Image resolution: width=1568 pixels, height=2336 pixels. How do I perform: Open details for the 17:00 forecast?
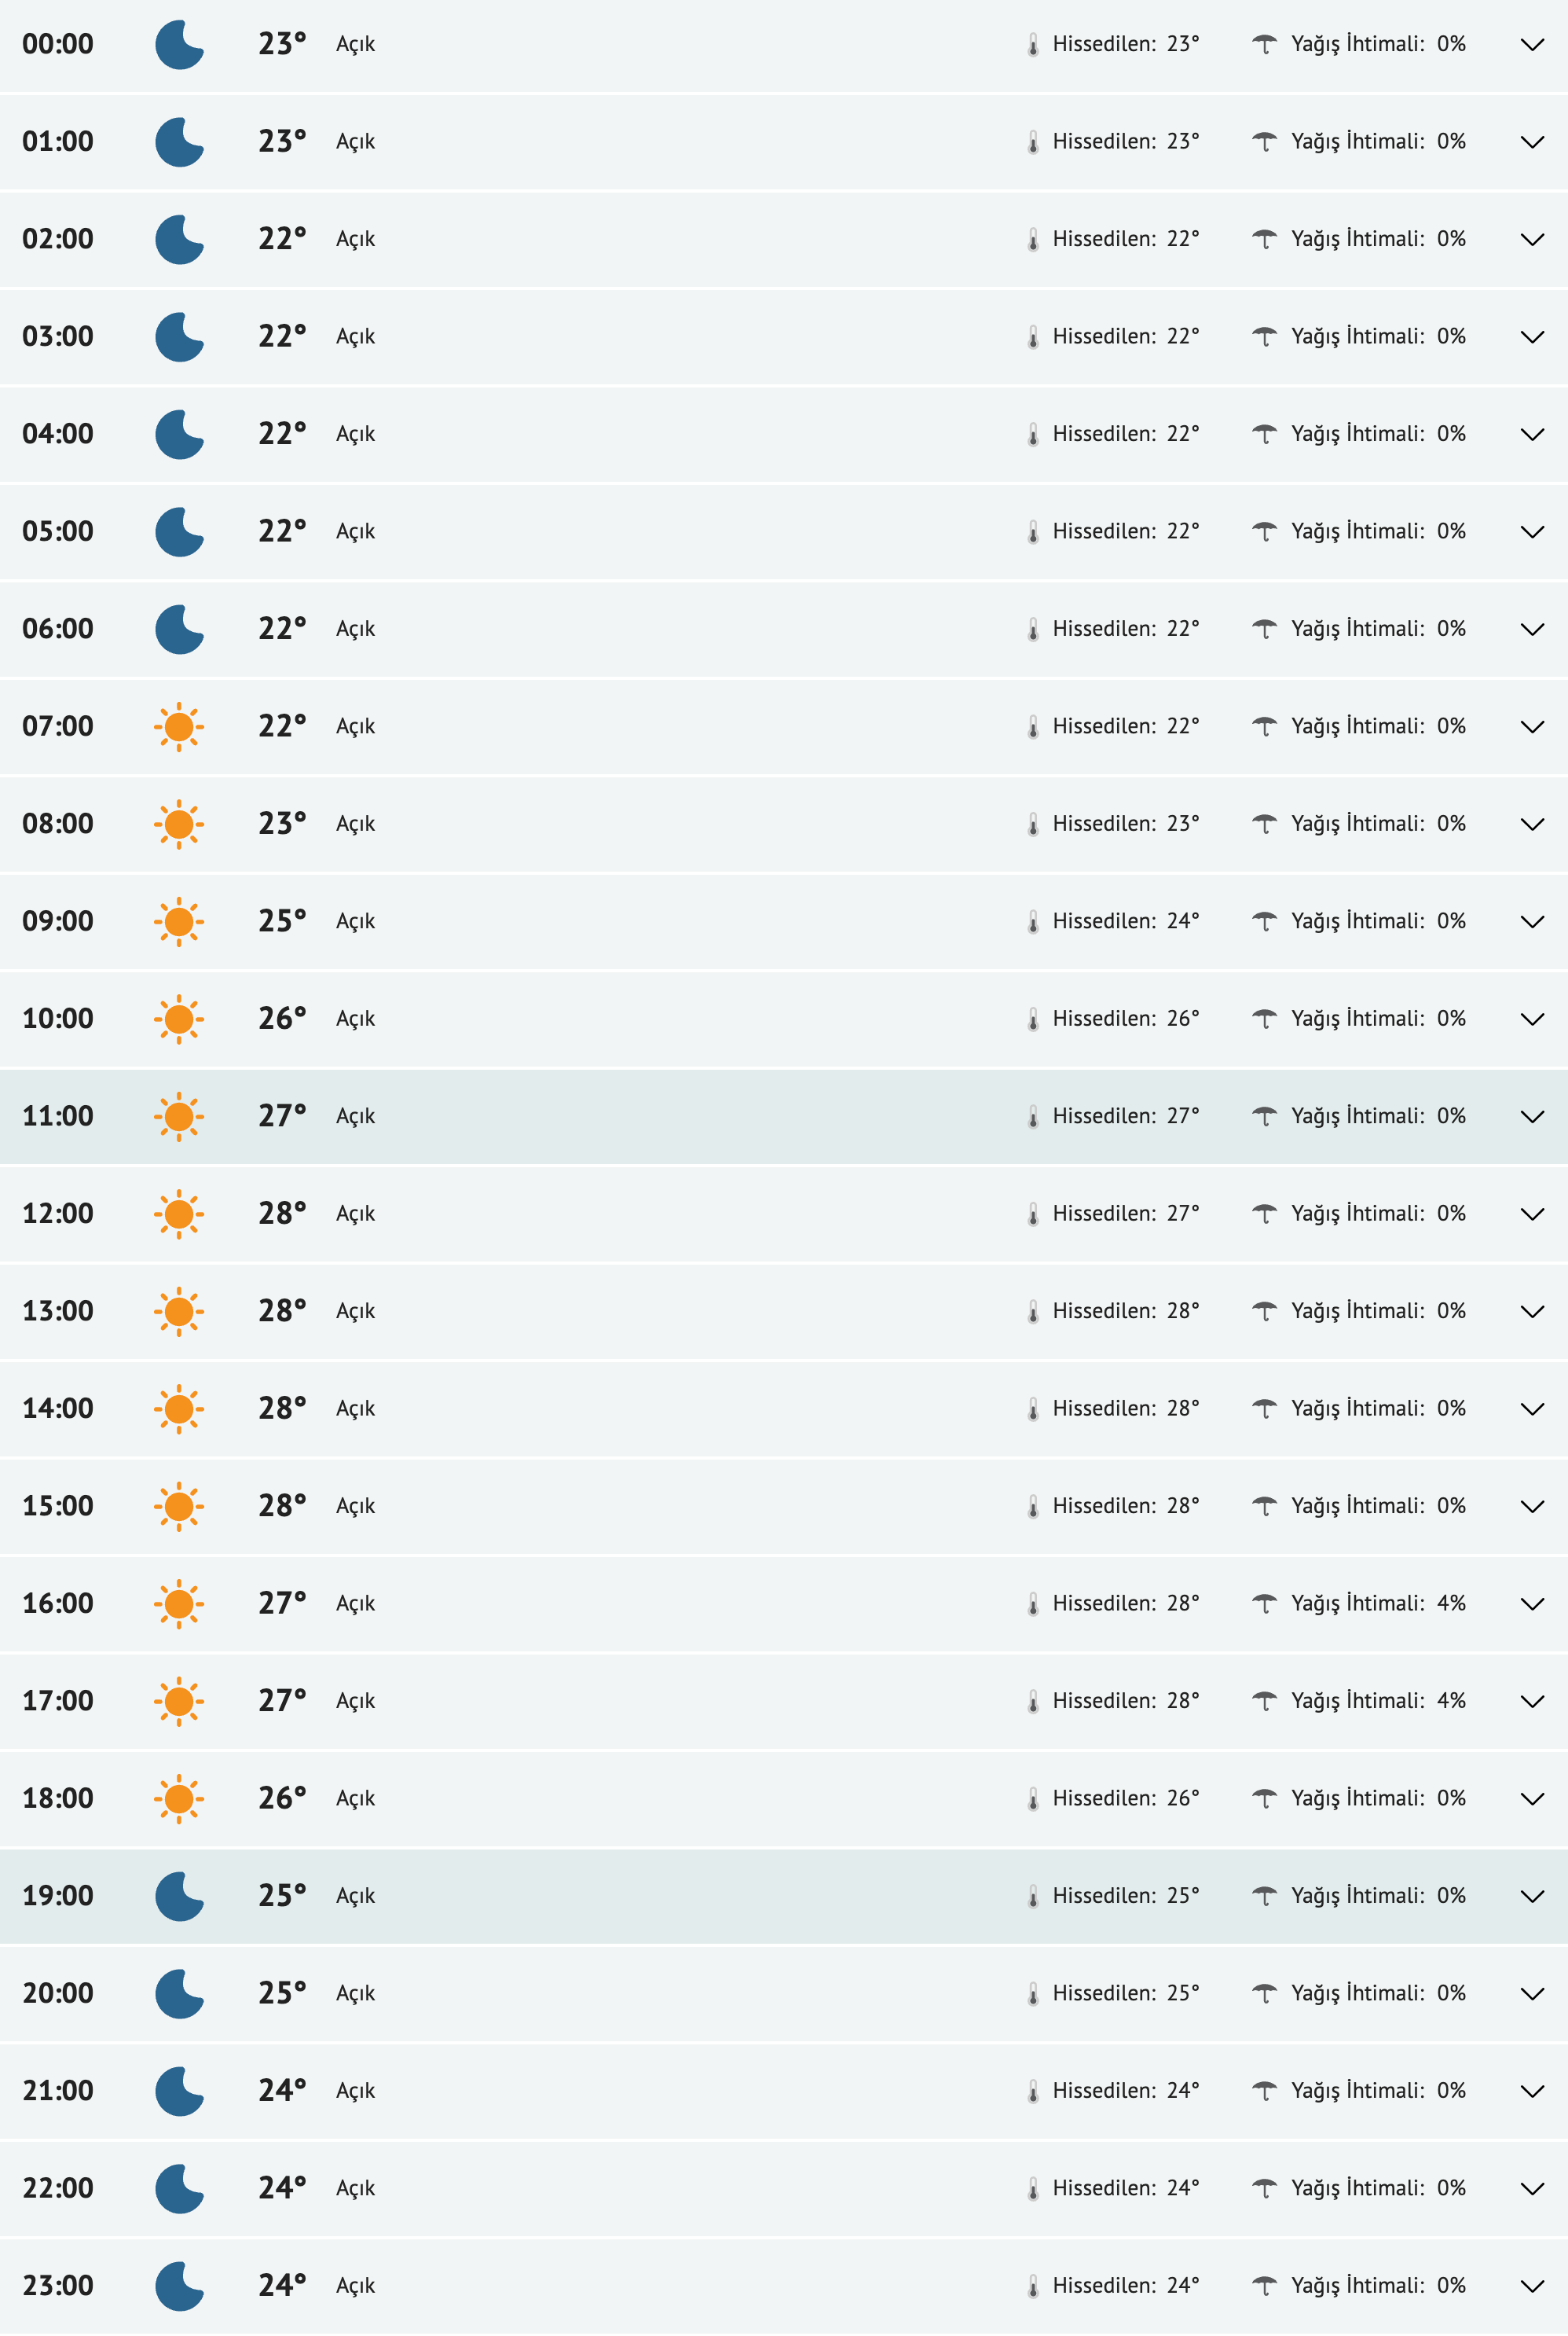point(1531,1701)
